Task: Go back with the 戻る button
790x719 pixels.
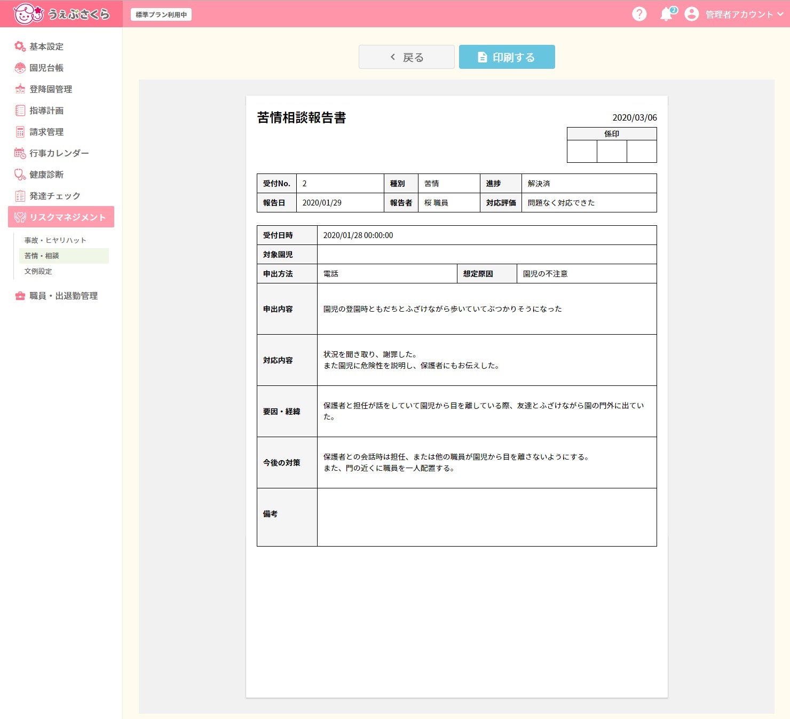Action: (407, 57)
